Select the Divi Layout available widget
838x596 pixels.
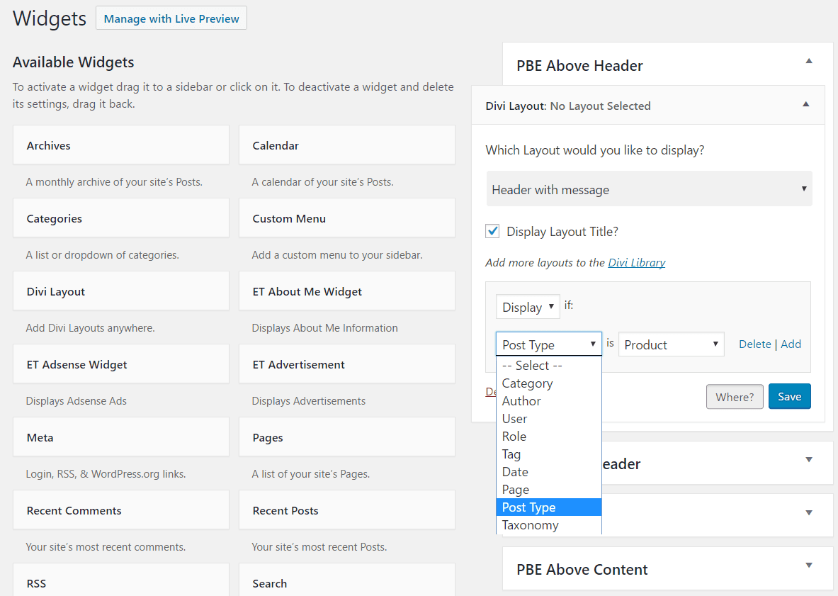click(120, 292)
